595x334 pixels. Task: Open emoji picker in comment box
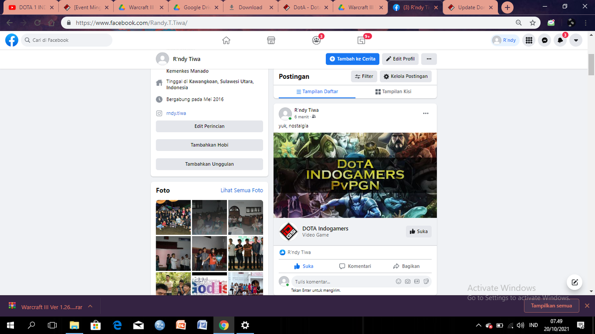398,282
